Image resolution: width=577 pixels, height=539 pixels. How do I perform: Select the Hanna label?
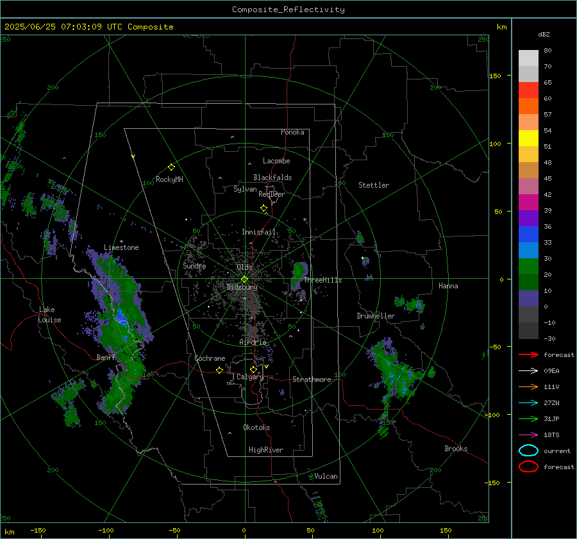point(448,286)
